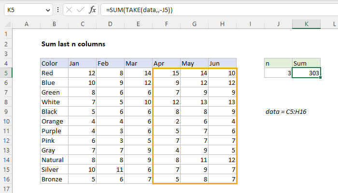Viewport: 338px width, 193px height.
Task: Click the Bronze row label
Action: (x=54, y=179)
